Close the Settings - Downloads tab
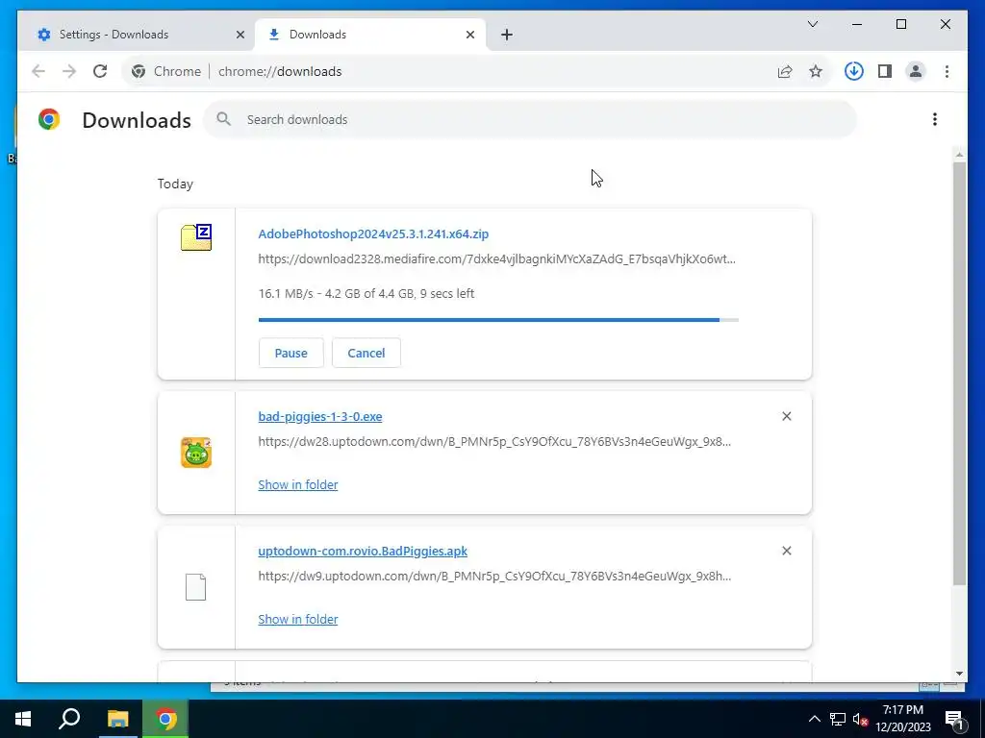 [240, 36]
